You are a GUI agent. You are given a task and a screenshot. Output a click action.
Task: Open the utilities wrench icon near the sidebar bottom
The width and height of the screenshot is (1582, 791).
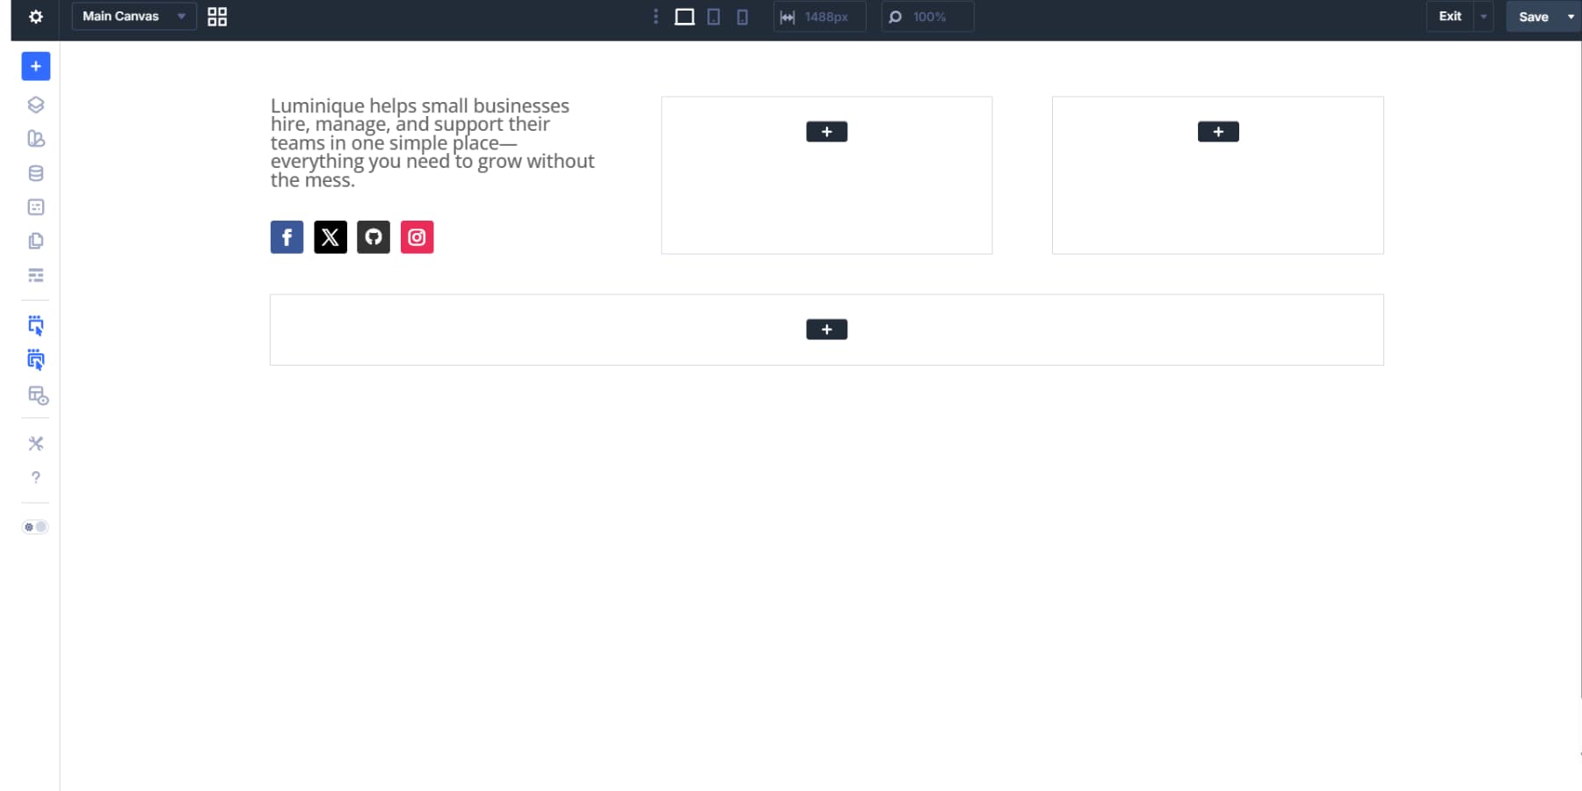coord(35,443)
